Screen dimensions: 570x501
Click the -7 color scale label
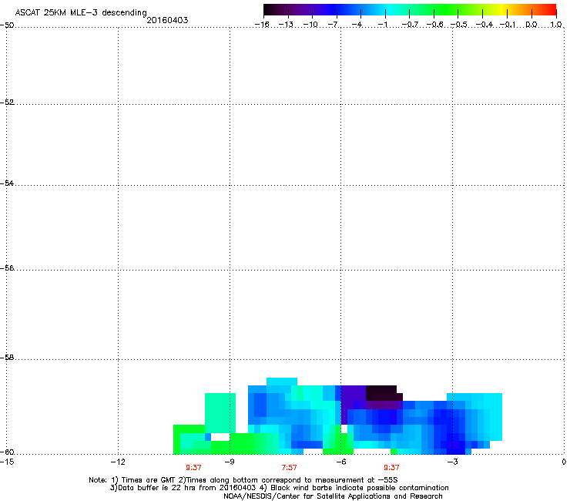[334, 25]
